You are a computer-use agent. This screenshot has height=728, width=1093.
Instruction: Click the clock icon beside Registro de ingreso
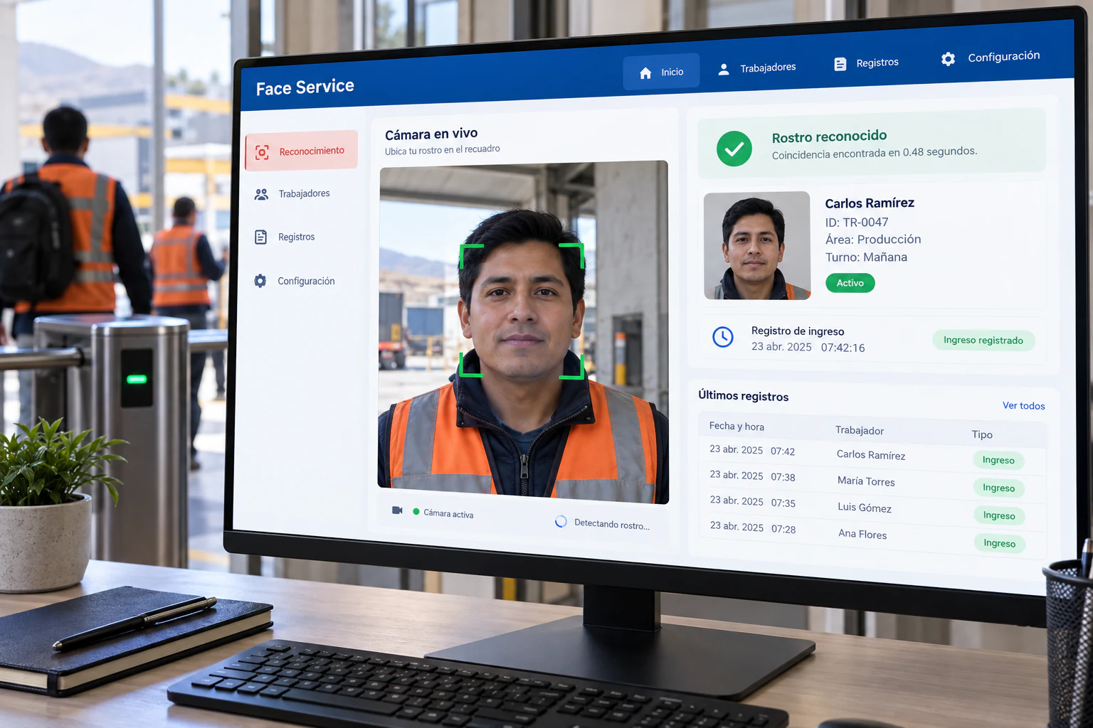coord(723,337)
